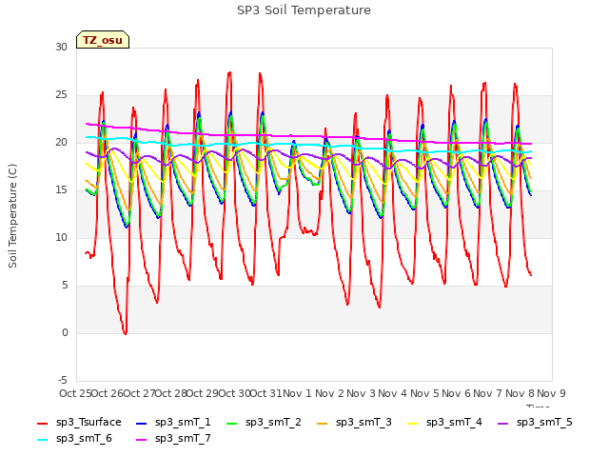This screenshot has width=609, height=457.
Task: Click the SP3 Soil Temperature chart title
Action: tap(304, 10)
